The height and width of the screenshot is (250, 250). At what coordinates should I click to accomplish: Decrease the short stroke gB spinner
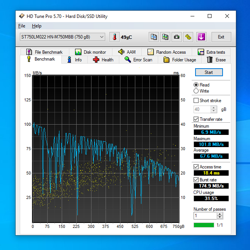[213, 111]
